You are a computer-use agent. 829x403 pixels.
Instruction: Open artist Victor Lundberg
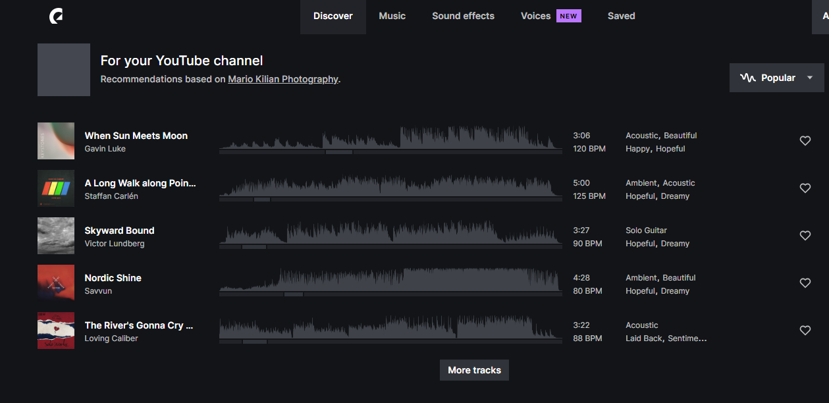tap(115, 244)
